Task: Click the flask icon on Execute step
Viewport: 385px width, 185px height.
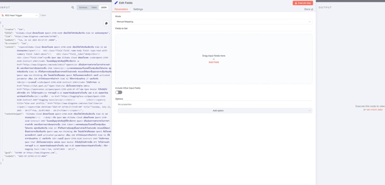Action: point(295,3)
